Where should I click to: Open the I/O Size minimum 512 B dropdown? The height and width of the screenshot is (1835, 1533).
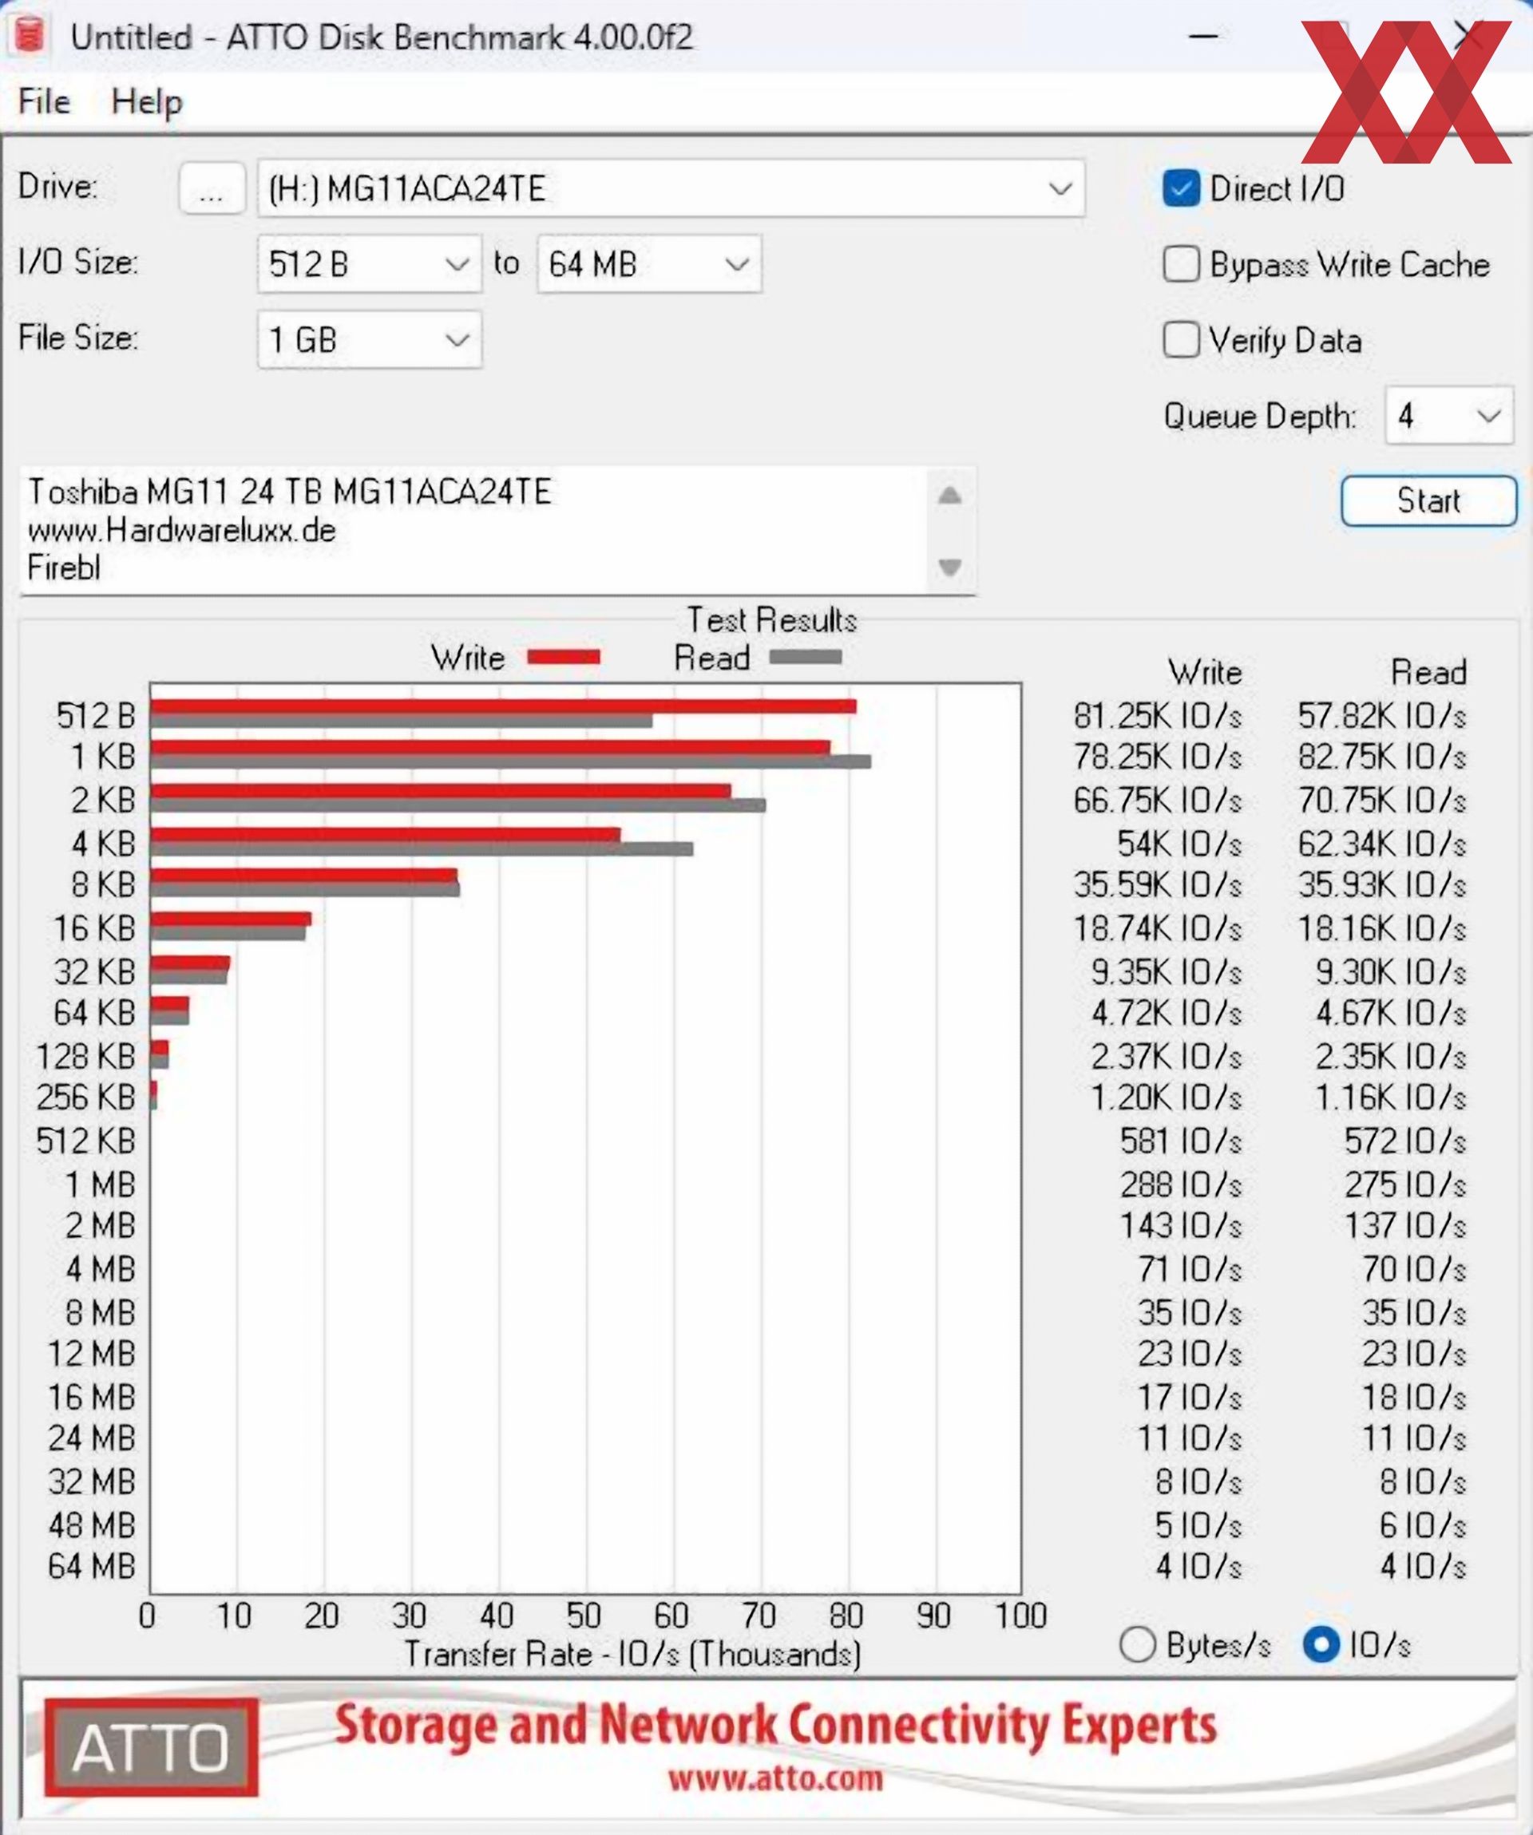(x=369, y=264)
